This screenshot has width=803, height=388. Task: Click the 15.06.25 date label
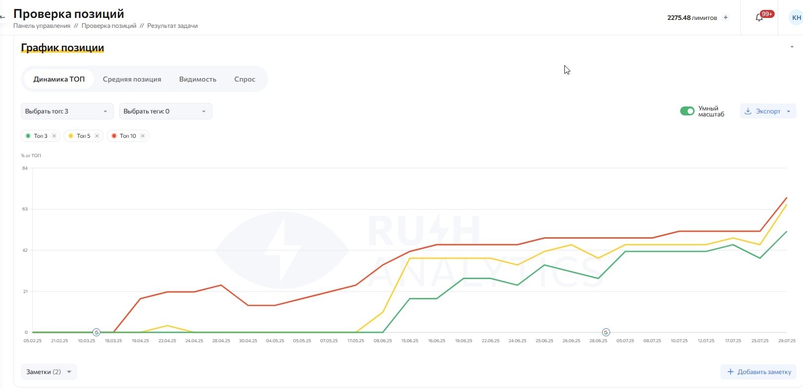410,341
